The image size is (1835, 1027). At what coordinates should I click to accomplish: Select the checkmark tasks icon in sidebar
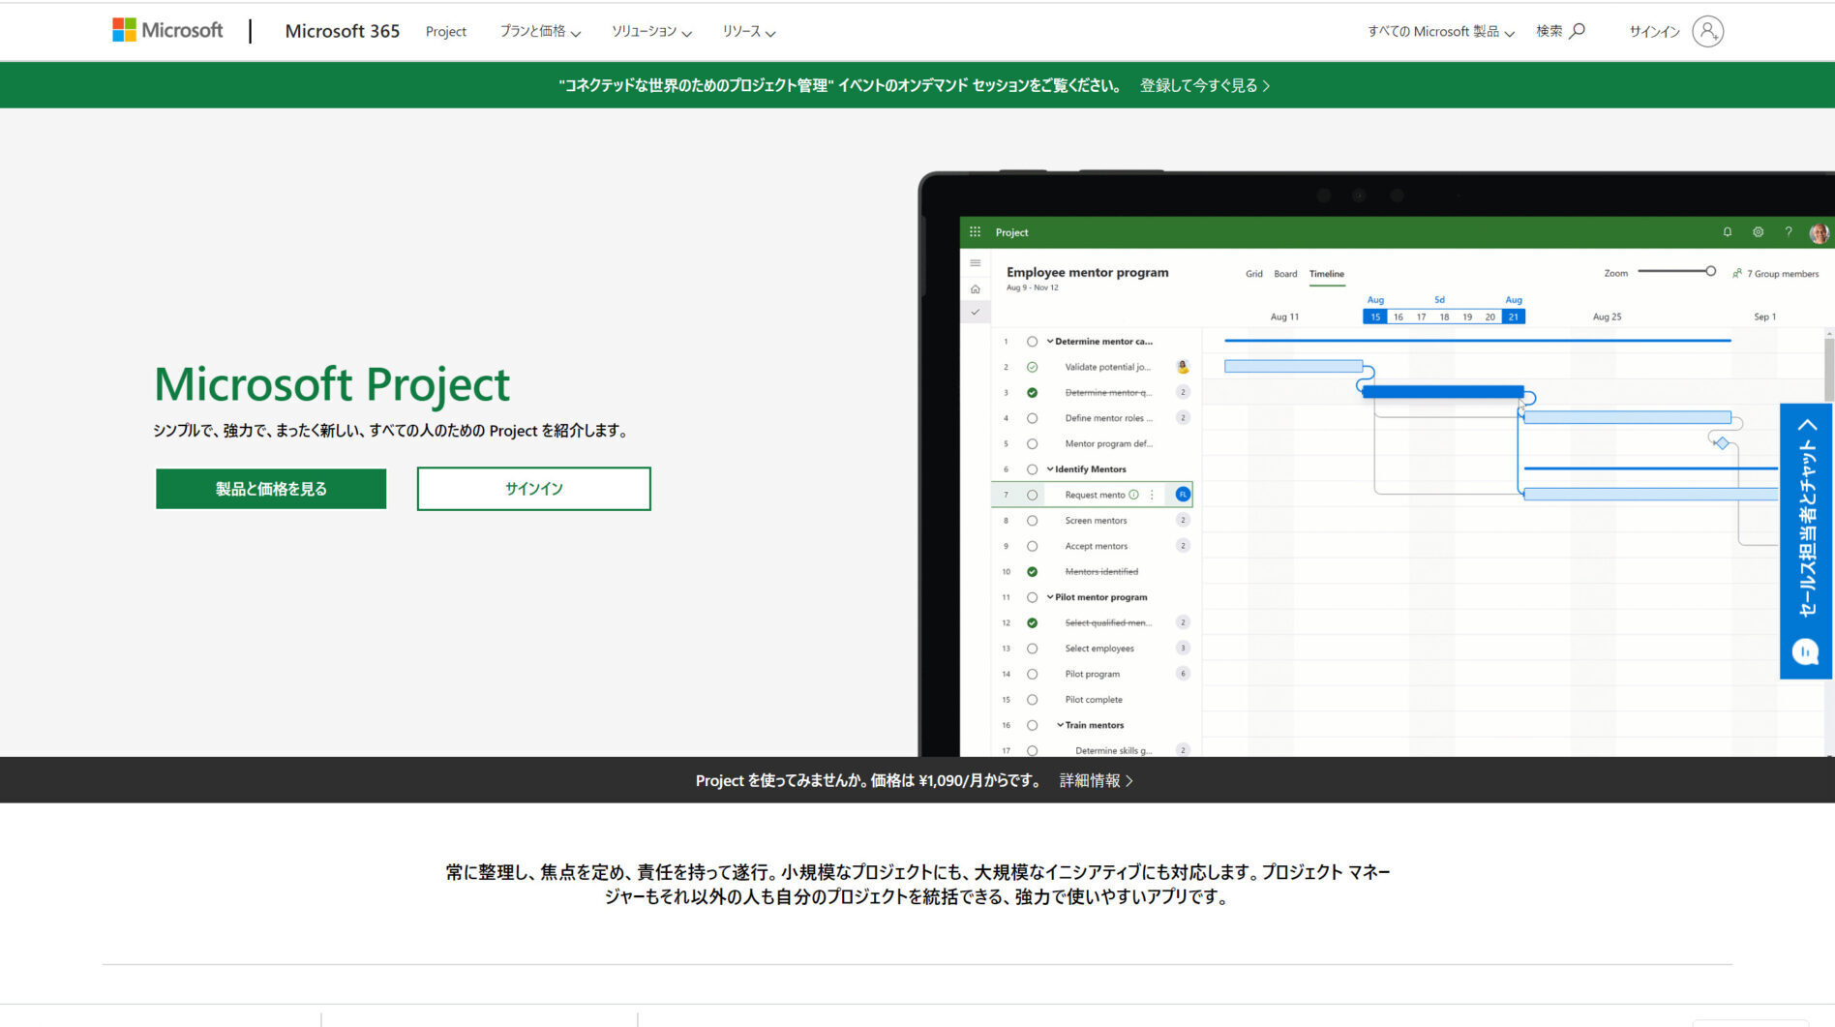974,311
